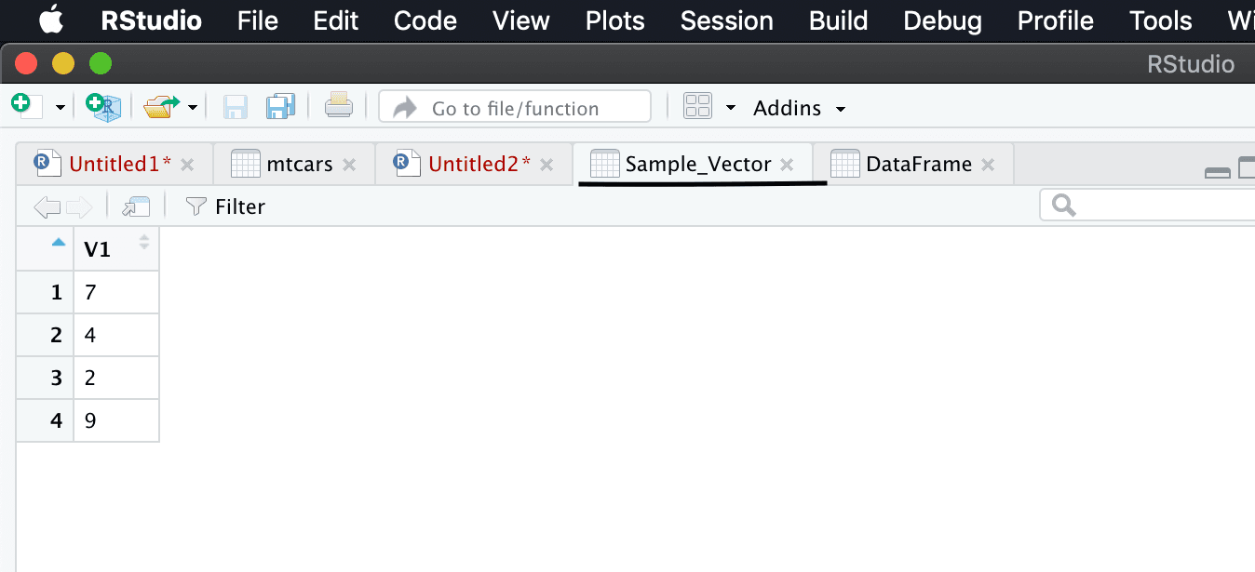This screenshot has width=1255, height=572.
Task: Click the Filter button
Action: click(225, 206)
